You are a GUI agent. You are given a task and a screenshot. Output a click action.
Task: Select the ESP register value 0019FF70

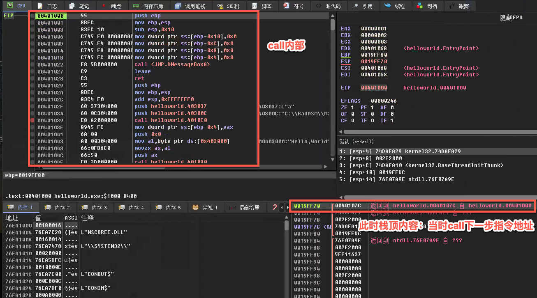[x=374, y=62]
